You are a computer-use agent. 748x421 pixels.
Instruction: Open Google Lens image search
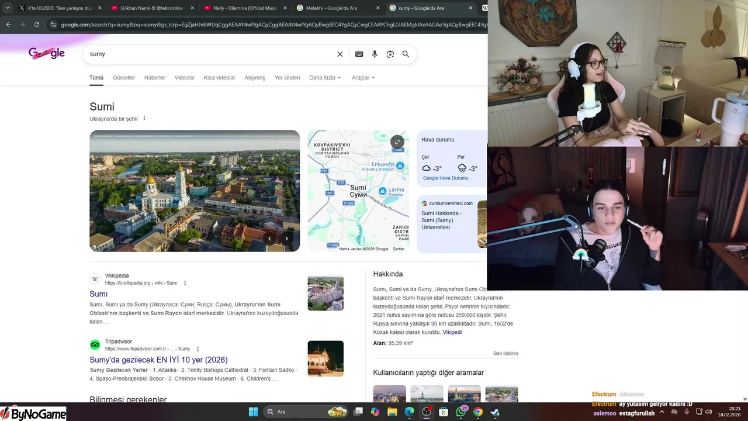coord(390,54)
